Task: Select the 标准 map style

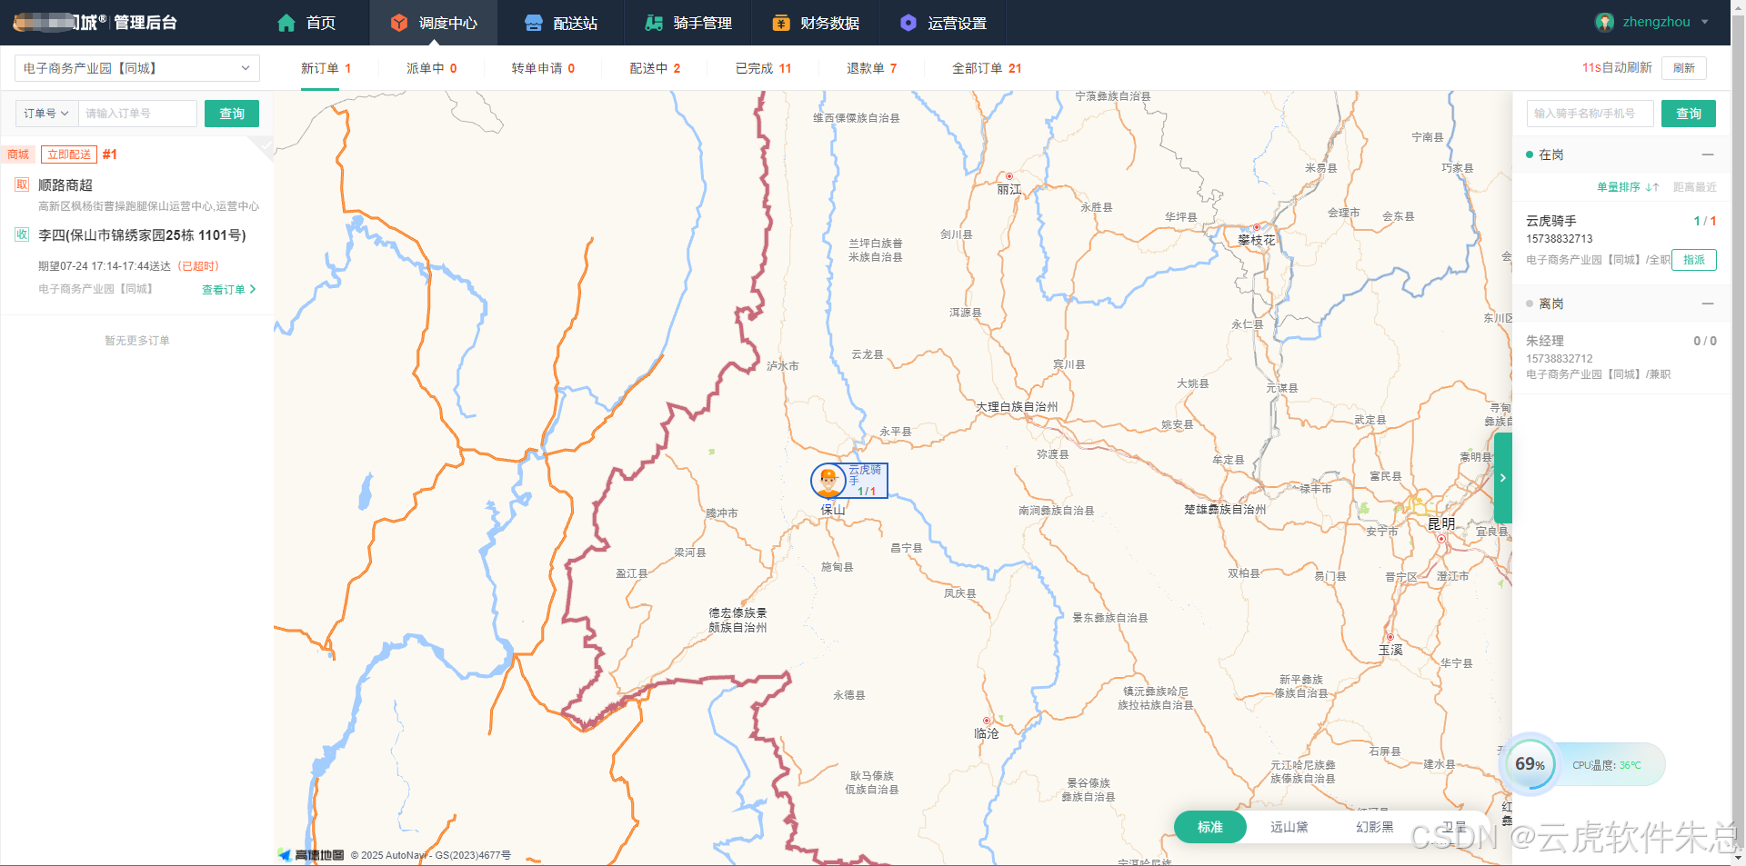Action: click(x=1209, y=827)
